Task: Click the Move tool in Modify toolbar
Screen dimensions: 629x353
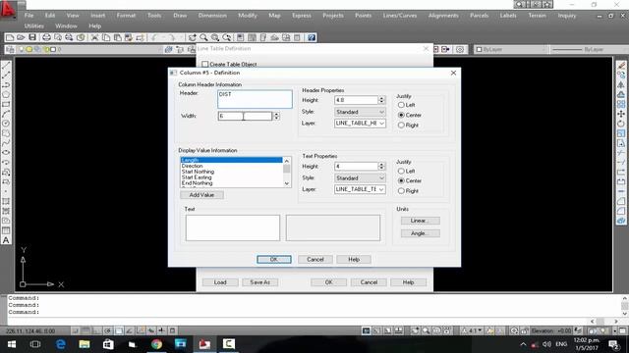Action: pos(621,114)
